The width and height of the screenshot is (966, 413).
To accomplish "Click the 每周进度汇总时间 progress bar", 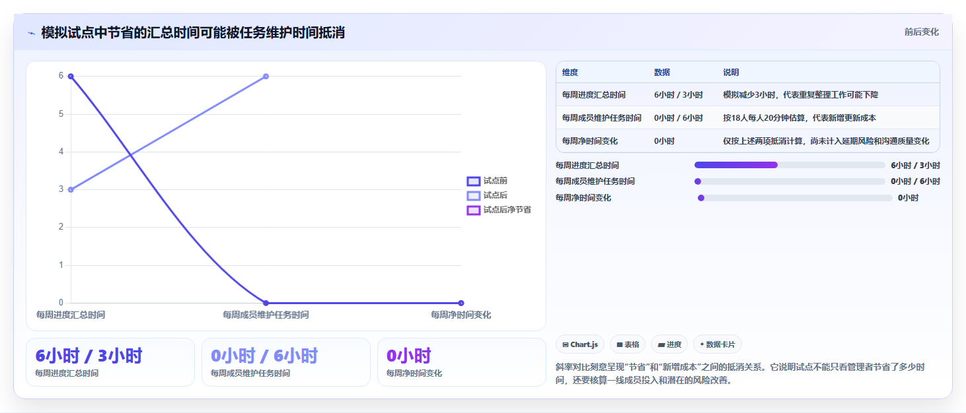I will [790, 165].
